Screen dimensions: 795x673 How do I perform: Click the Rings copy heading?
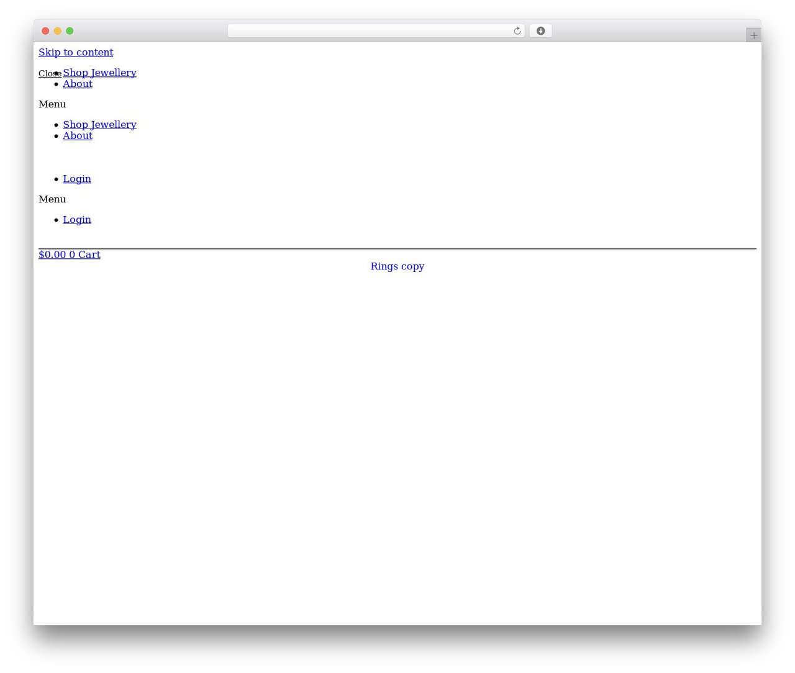pos(397,266)
